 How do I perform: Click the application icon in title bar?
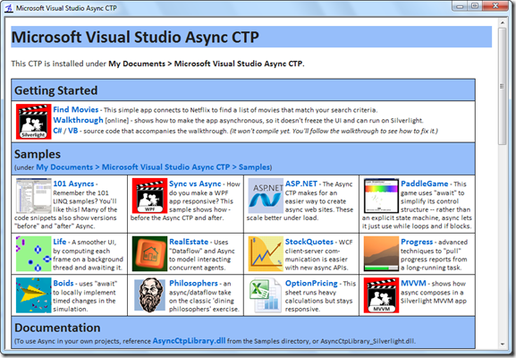(x=9, y=8)
